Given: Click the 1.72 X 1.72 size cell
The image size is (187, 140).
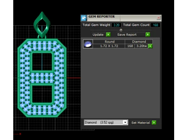Looking at the screenshot, I should (x=109, y=46).
